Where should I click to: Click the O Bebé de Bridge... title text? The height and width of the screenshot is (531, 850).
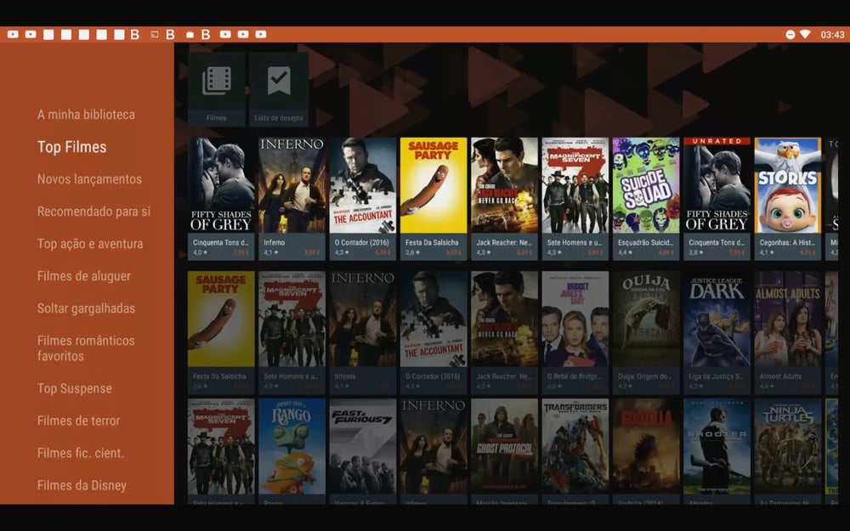(574, 376)
